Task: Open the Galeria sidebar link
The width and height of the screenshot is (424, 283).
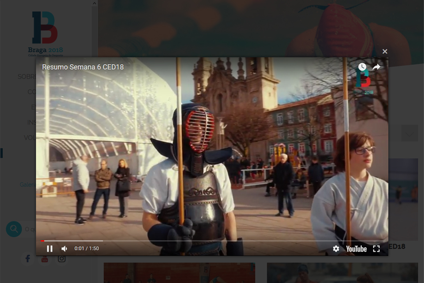Action: tap(28, 185)
